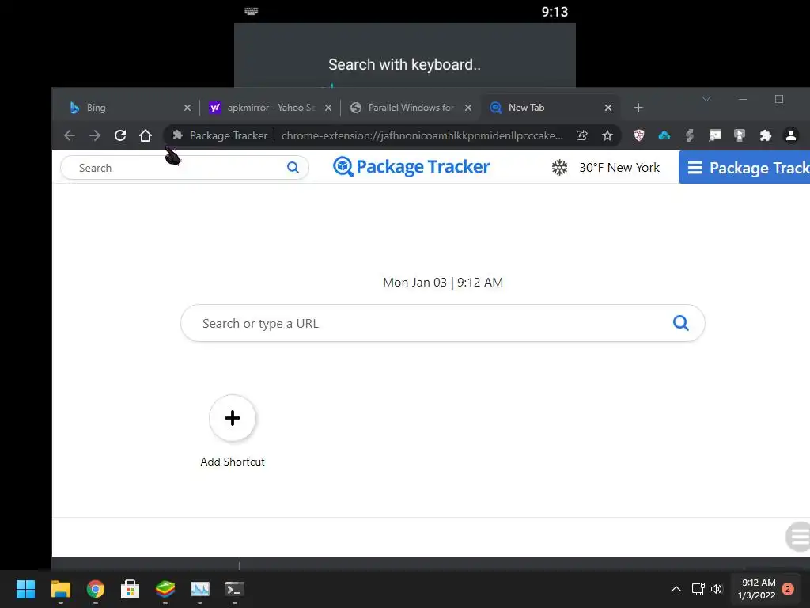Open the Package Tracker logo link
The height and width of the screenshot is (608, 810).
coord(411,166)
